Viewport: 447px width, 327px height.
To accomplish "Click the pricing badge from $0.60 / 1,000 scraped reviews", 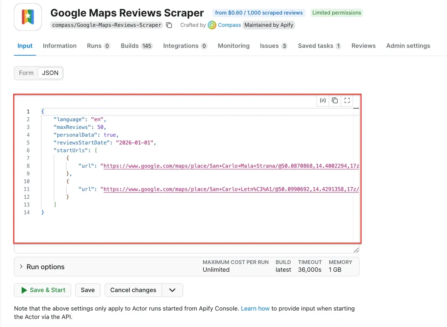I will pos(259,13).
